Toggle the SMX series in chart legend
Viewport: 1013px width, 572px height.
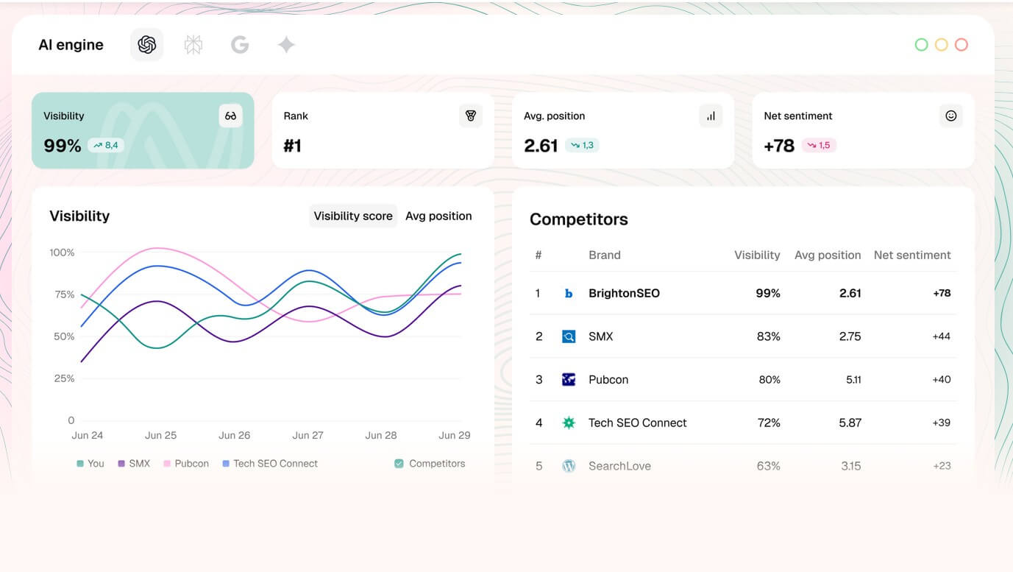tap(134, 464)
